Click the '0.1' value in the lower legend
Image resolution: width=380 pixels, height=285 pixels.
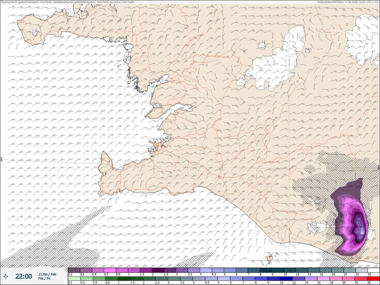click(x=70, y=283)
